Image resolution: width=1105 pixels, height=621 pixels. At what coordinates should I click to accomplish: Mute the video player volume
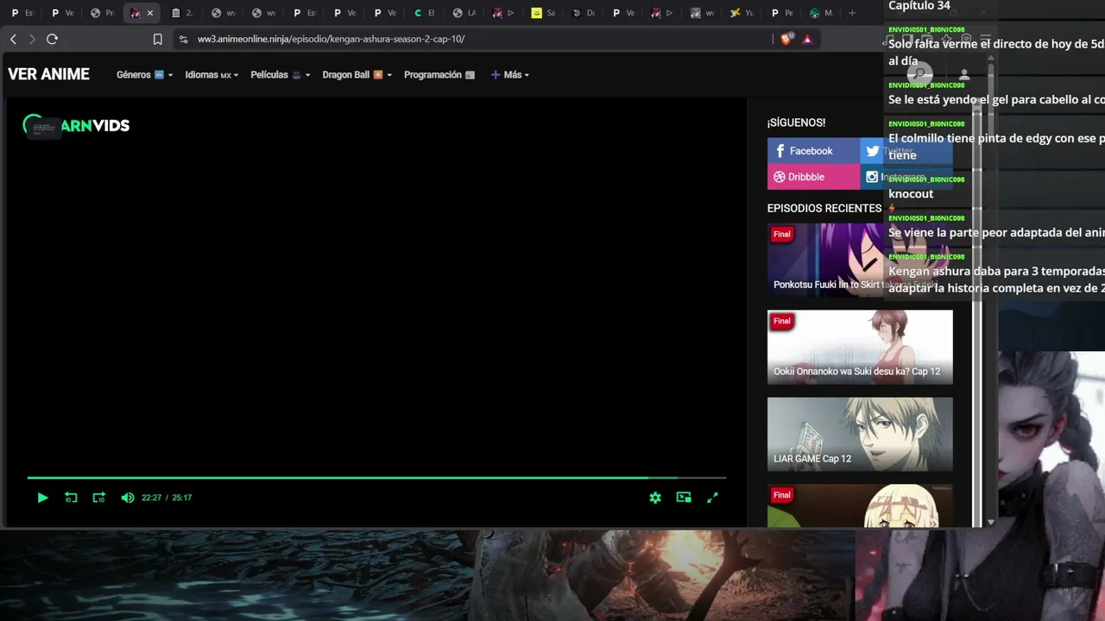[x=128, y=498]
